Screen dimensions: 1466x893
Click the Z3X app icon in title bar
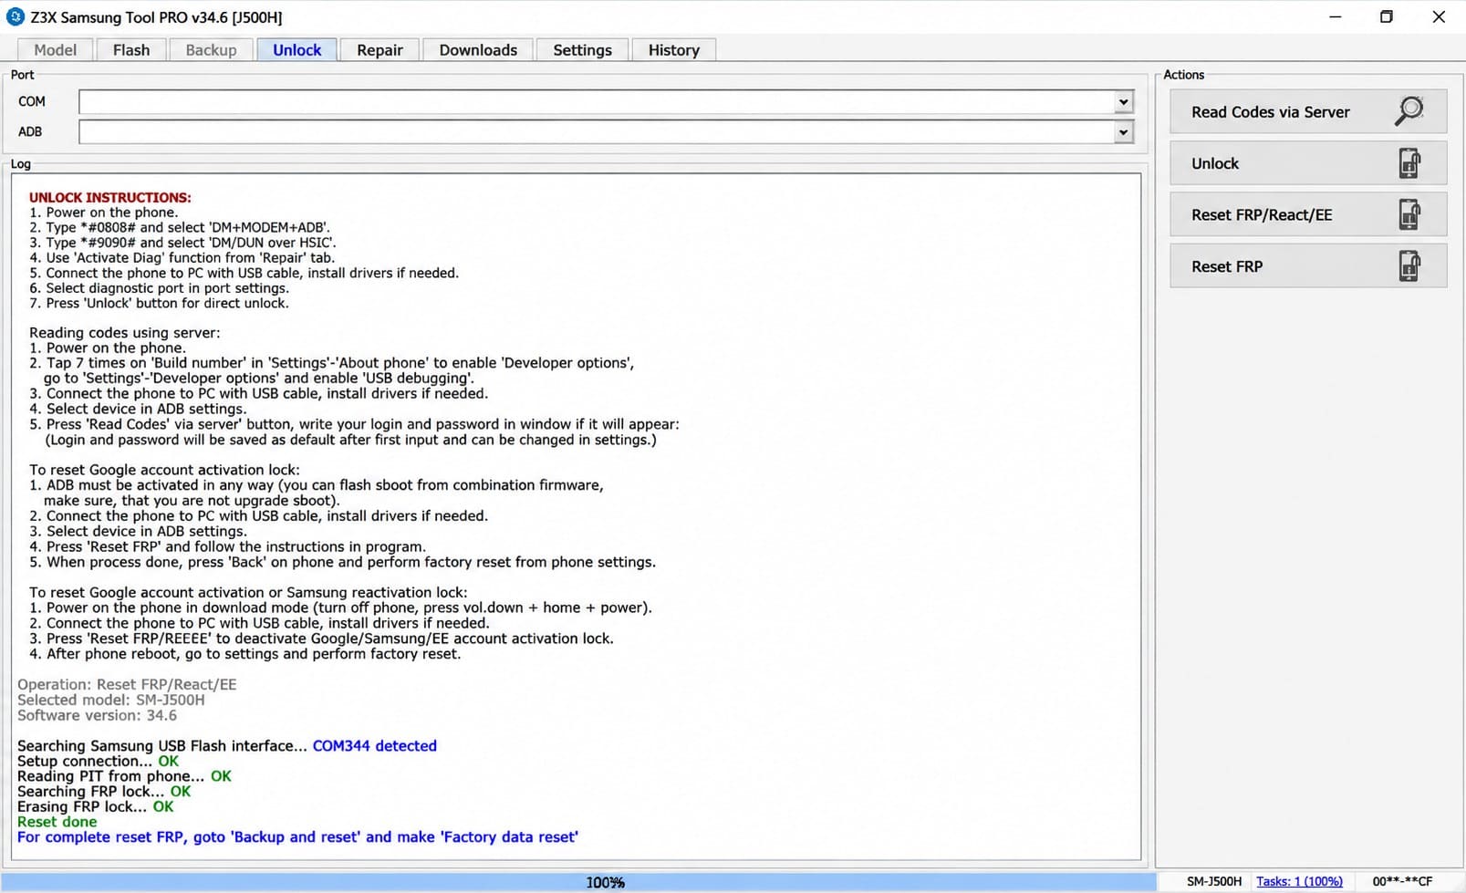(x=16, y=16)
